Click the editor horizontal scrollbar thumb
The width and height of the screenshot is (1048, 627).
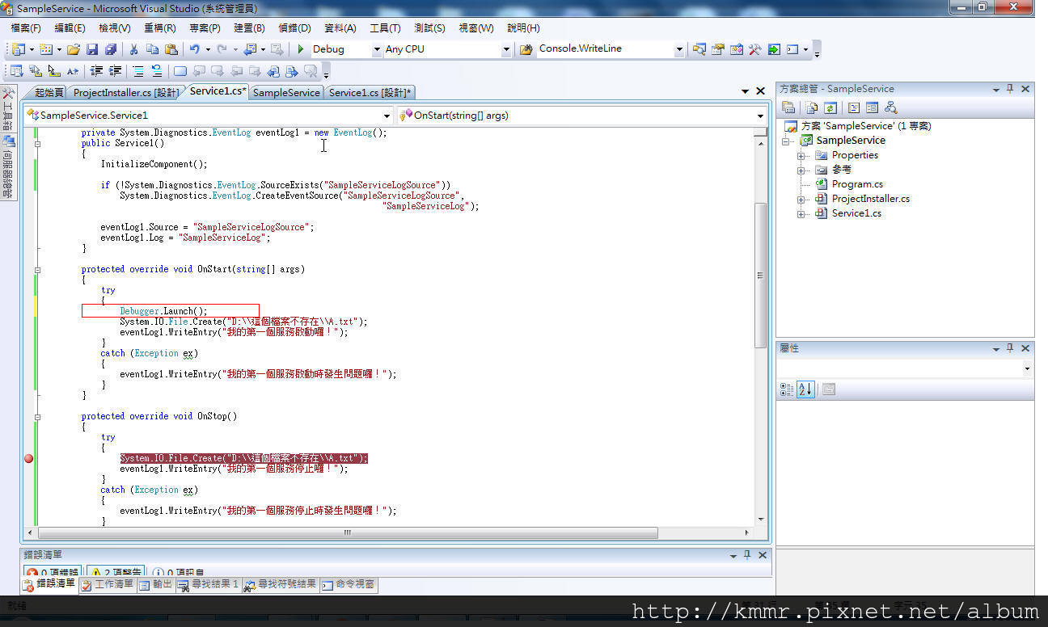[x=346, y=533]
